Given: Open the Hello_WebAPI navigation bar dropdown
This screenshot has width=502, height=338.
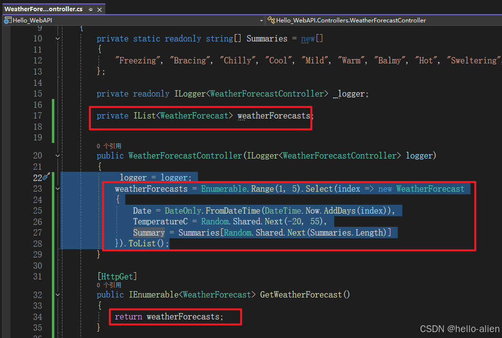Looking at the screenshot, I should point(261,20).
